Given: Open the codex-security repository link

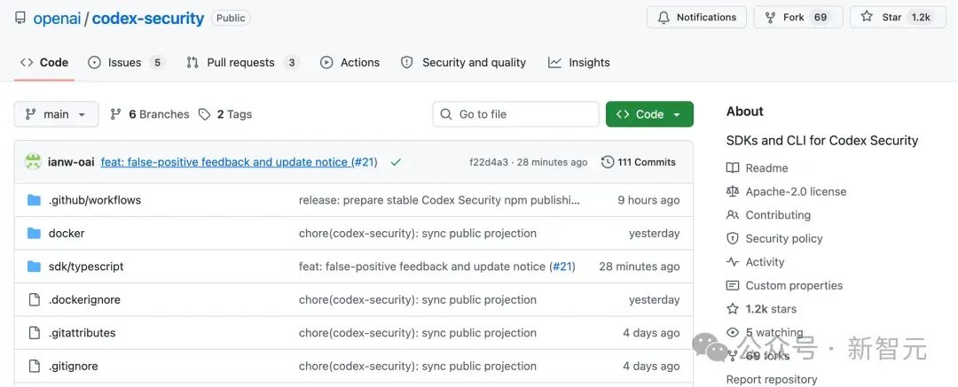Looking at the screenshot, I should click(x=148, y=18).
